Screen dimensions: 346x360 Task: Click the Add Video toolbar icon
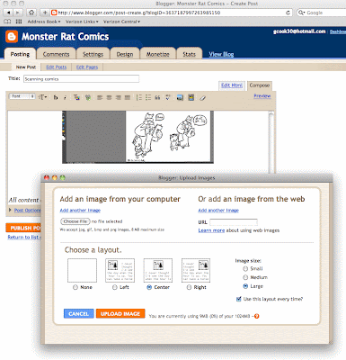pos(191,97)
